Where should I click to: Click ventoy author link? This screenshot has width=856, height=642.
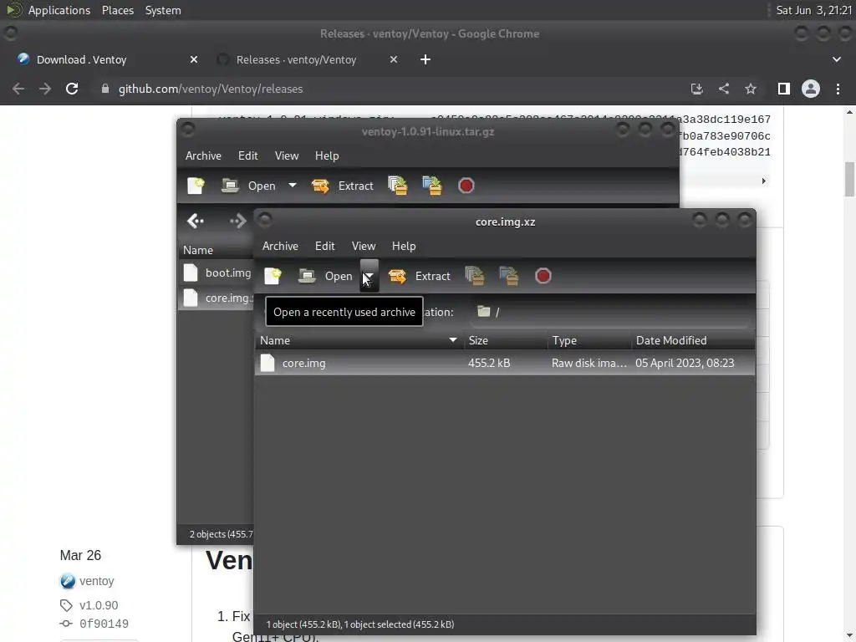pos(97,581)
